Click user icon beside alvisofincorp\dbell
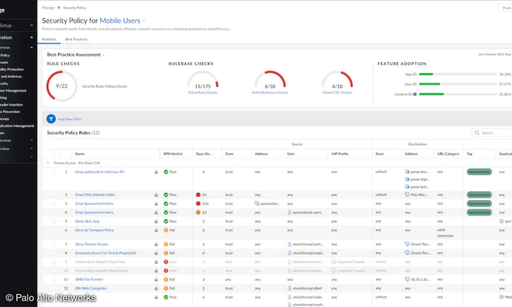Screen dimensions: 512x307 pos(290,288)
